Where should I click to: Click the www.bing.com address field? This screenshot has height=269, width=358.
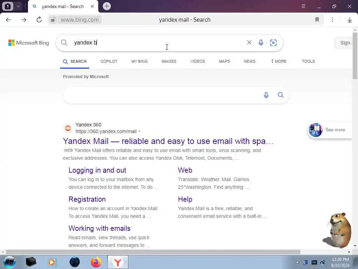(x=80, y=20)
